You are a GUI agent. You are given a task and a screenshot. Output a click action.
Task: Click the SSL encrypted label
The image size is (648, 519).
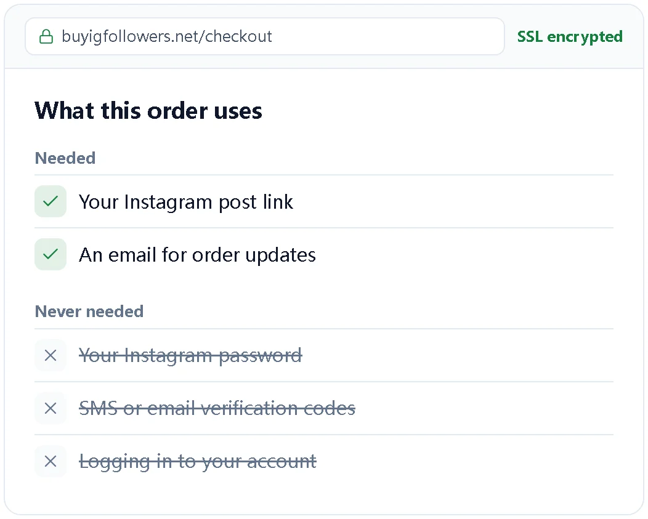click(570, 37)
